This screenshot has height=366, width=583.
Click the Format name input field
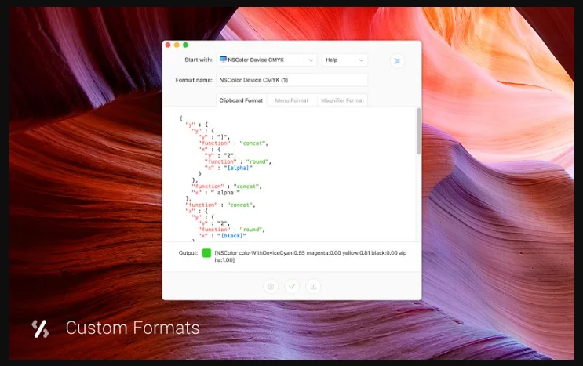292,80
